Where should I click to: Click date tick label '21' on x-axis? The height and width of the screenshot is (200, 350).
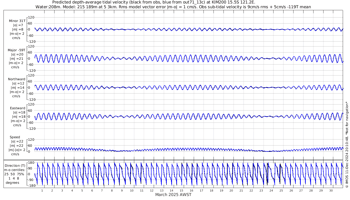(241, 190)
